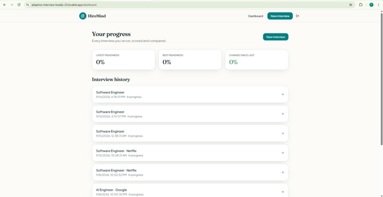Image resolution: width=383 pixels, height=197 pixels.
Task: Click subtitle 'Every interview you've run, scored and compared.'
Action: point(129,41)
